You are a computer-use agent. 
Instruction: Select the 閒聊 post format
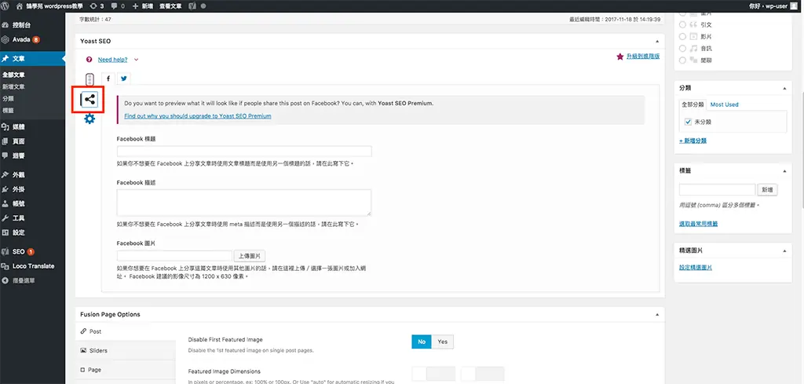pos(682,60)
